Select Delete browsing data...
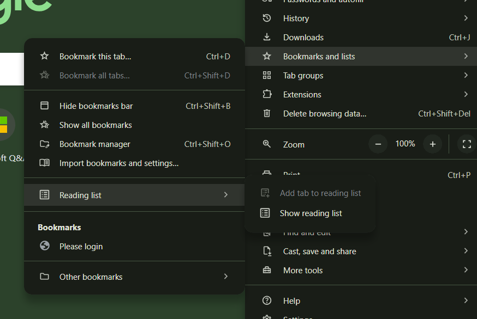The image size is (477, 319). point(361,114)
